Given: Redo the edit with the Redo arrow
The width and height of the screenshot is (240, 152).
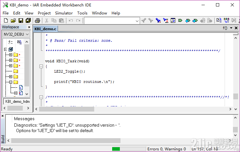Looking at the screenshot, I should click(78, 21).
